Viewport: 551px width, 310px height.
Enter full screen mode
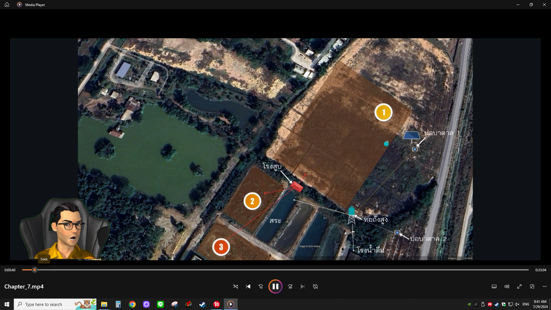tap(519, 286)
